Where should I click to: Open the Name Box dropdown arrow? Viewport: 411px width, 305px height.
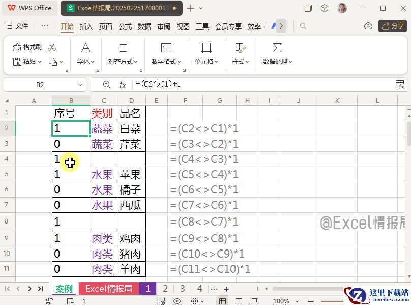point(80,85)
